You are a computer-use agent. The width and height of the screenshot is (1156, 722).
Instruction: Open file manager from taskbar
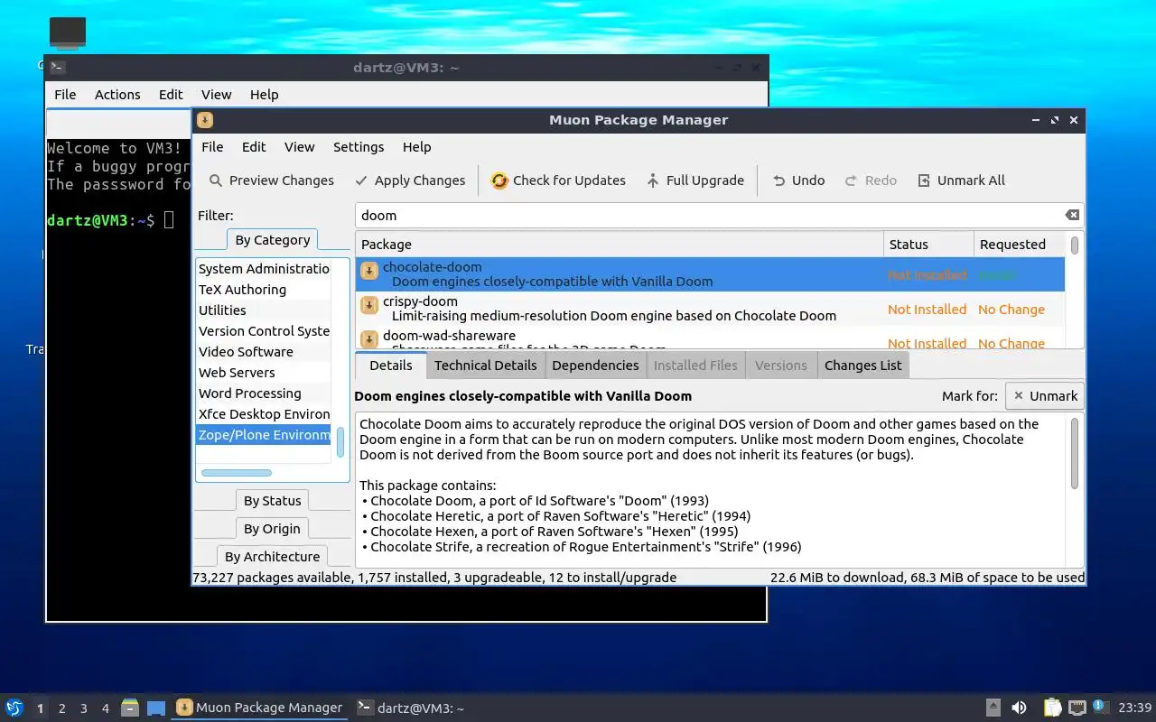pos(130,708)
